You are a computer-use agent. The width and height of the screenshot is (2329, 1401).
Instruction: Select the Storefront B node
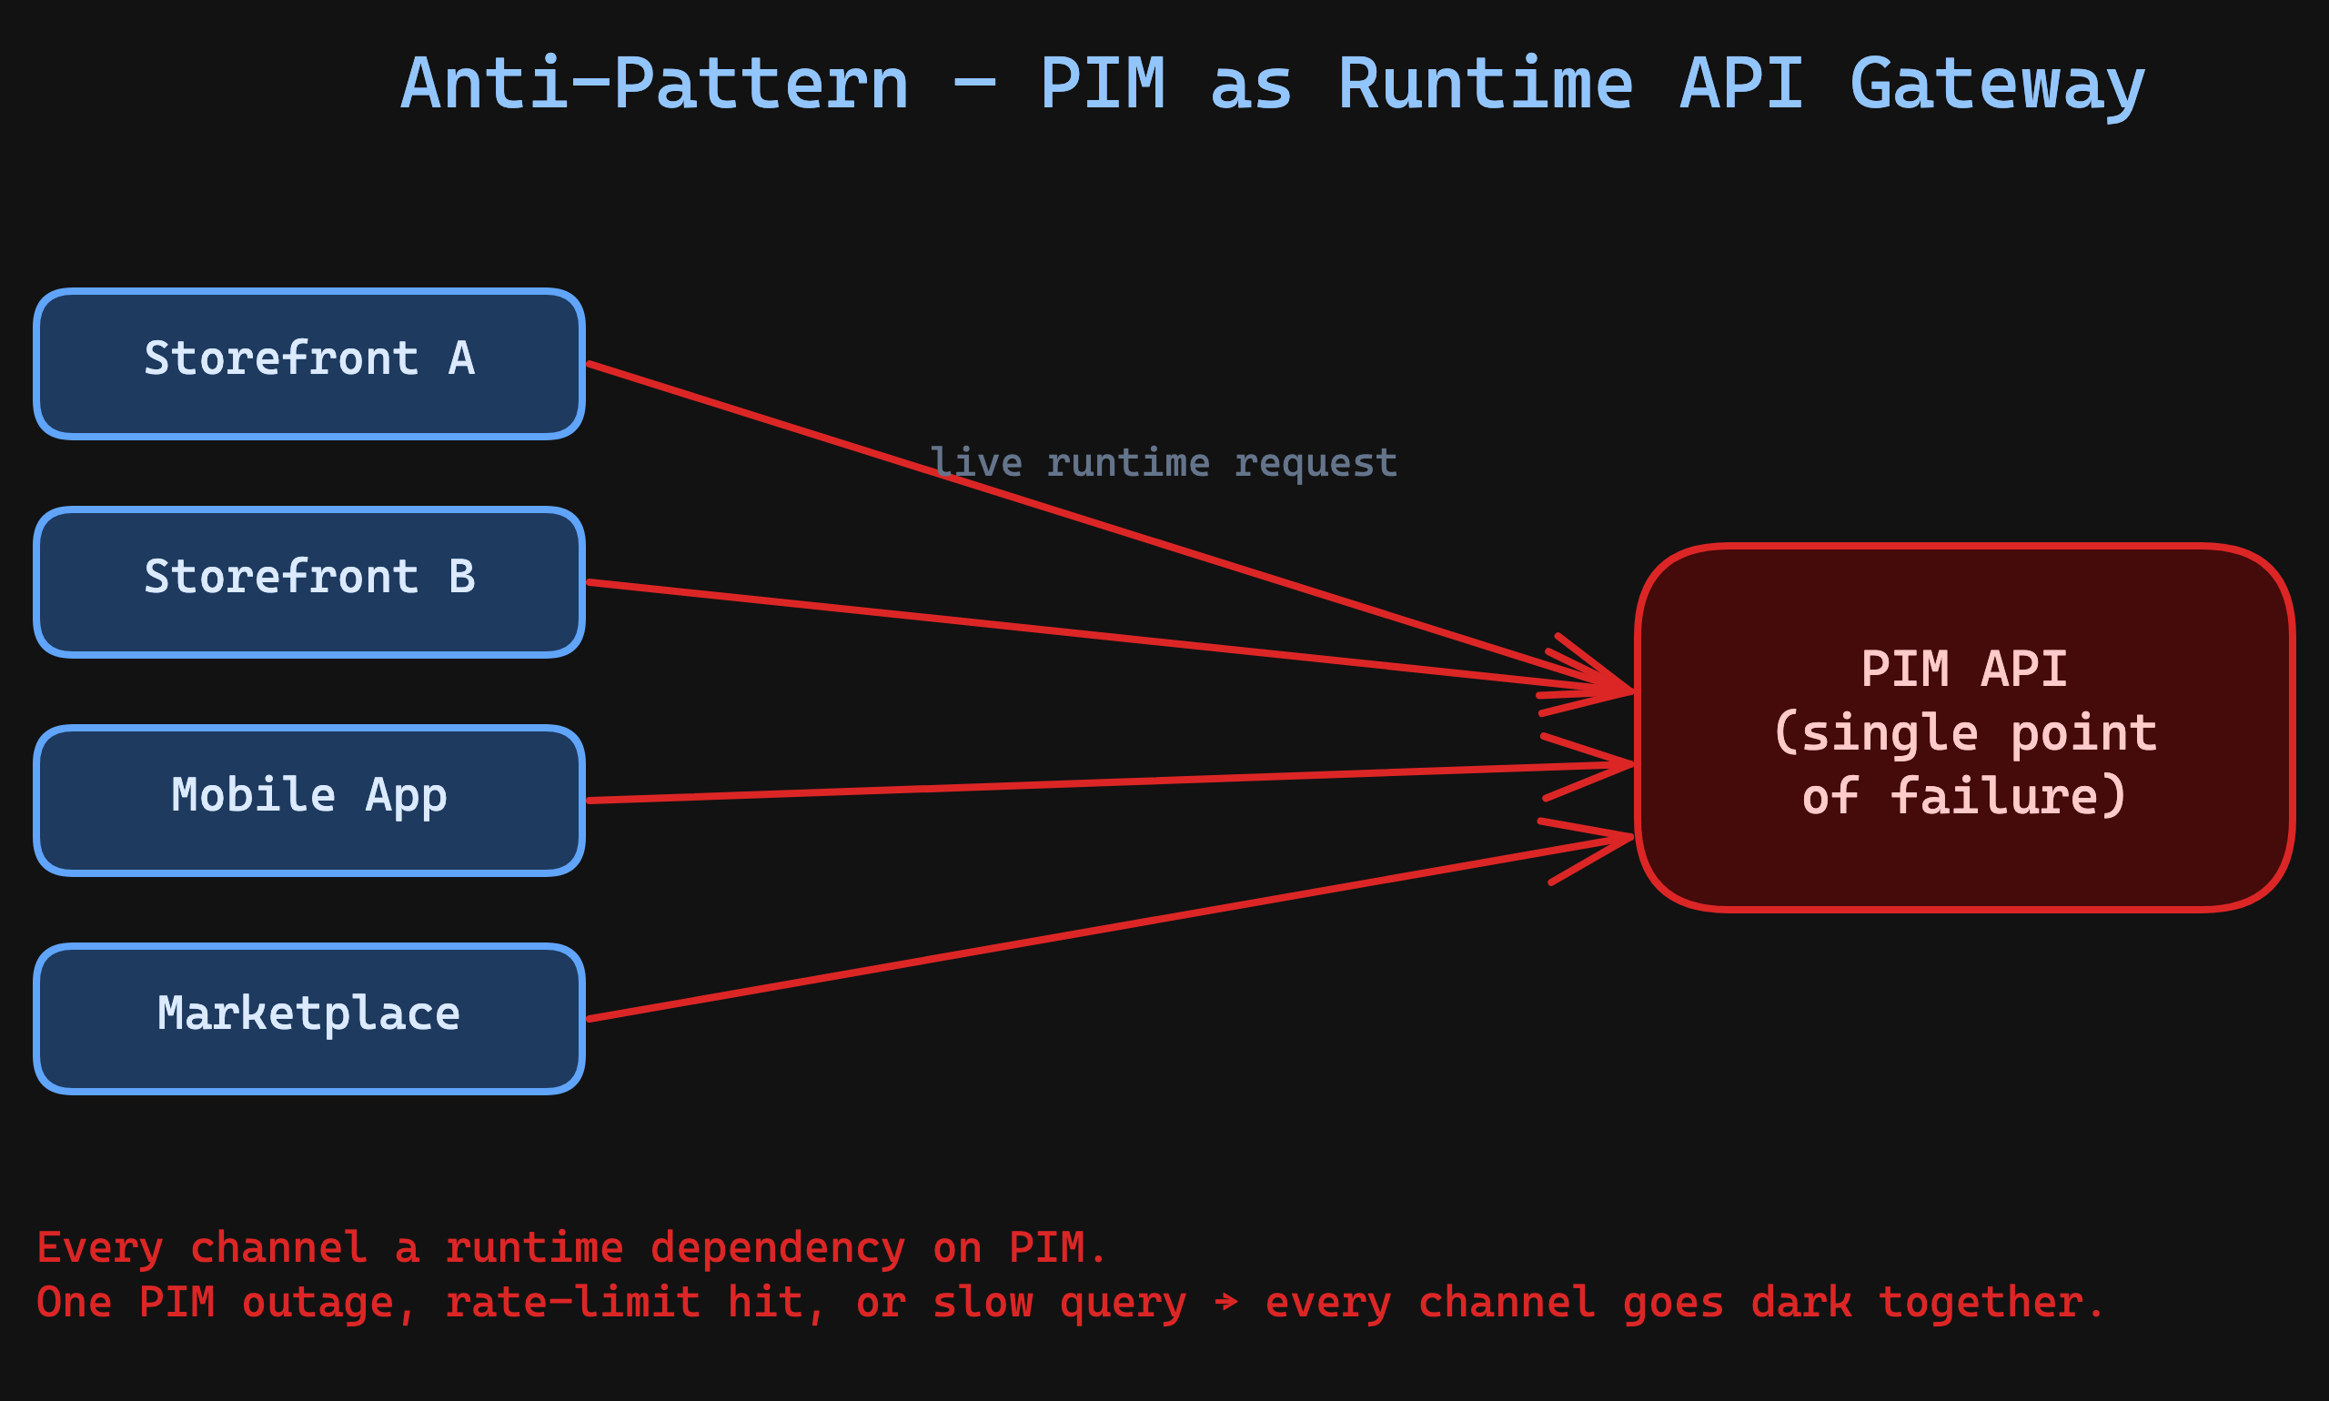309,582
